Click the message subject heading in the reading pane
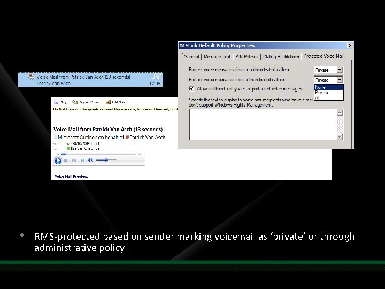The image size is (385, 289). coord(108,130)
